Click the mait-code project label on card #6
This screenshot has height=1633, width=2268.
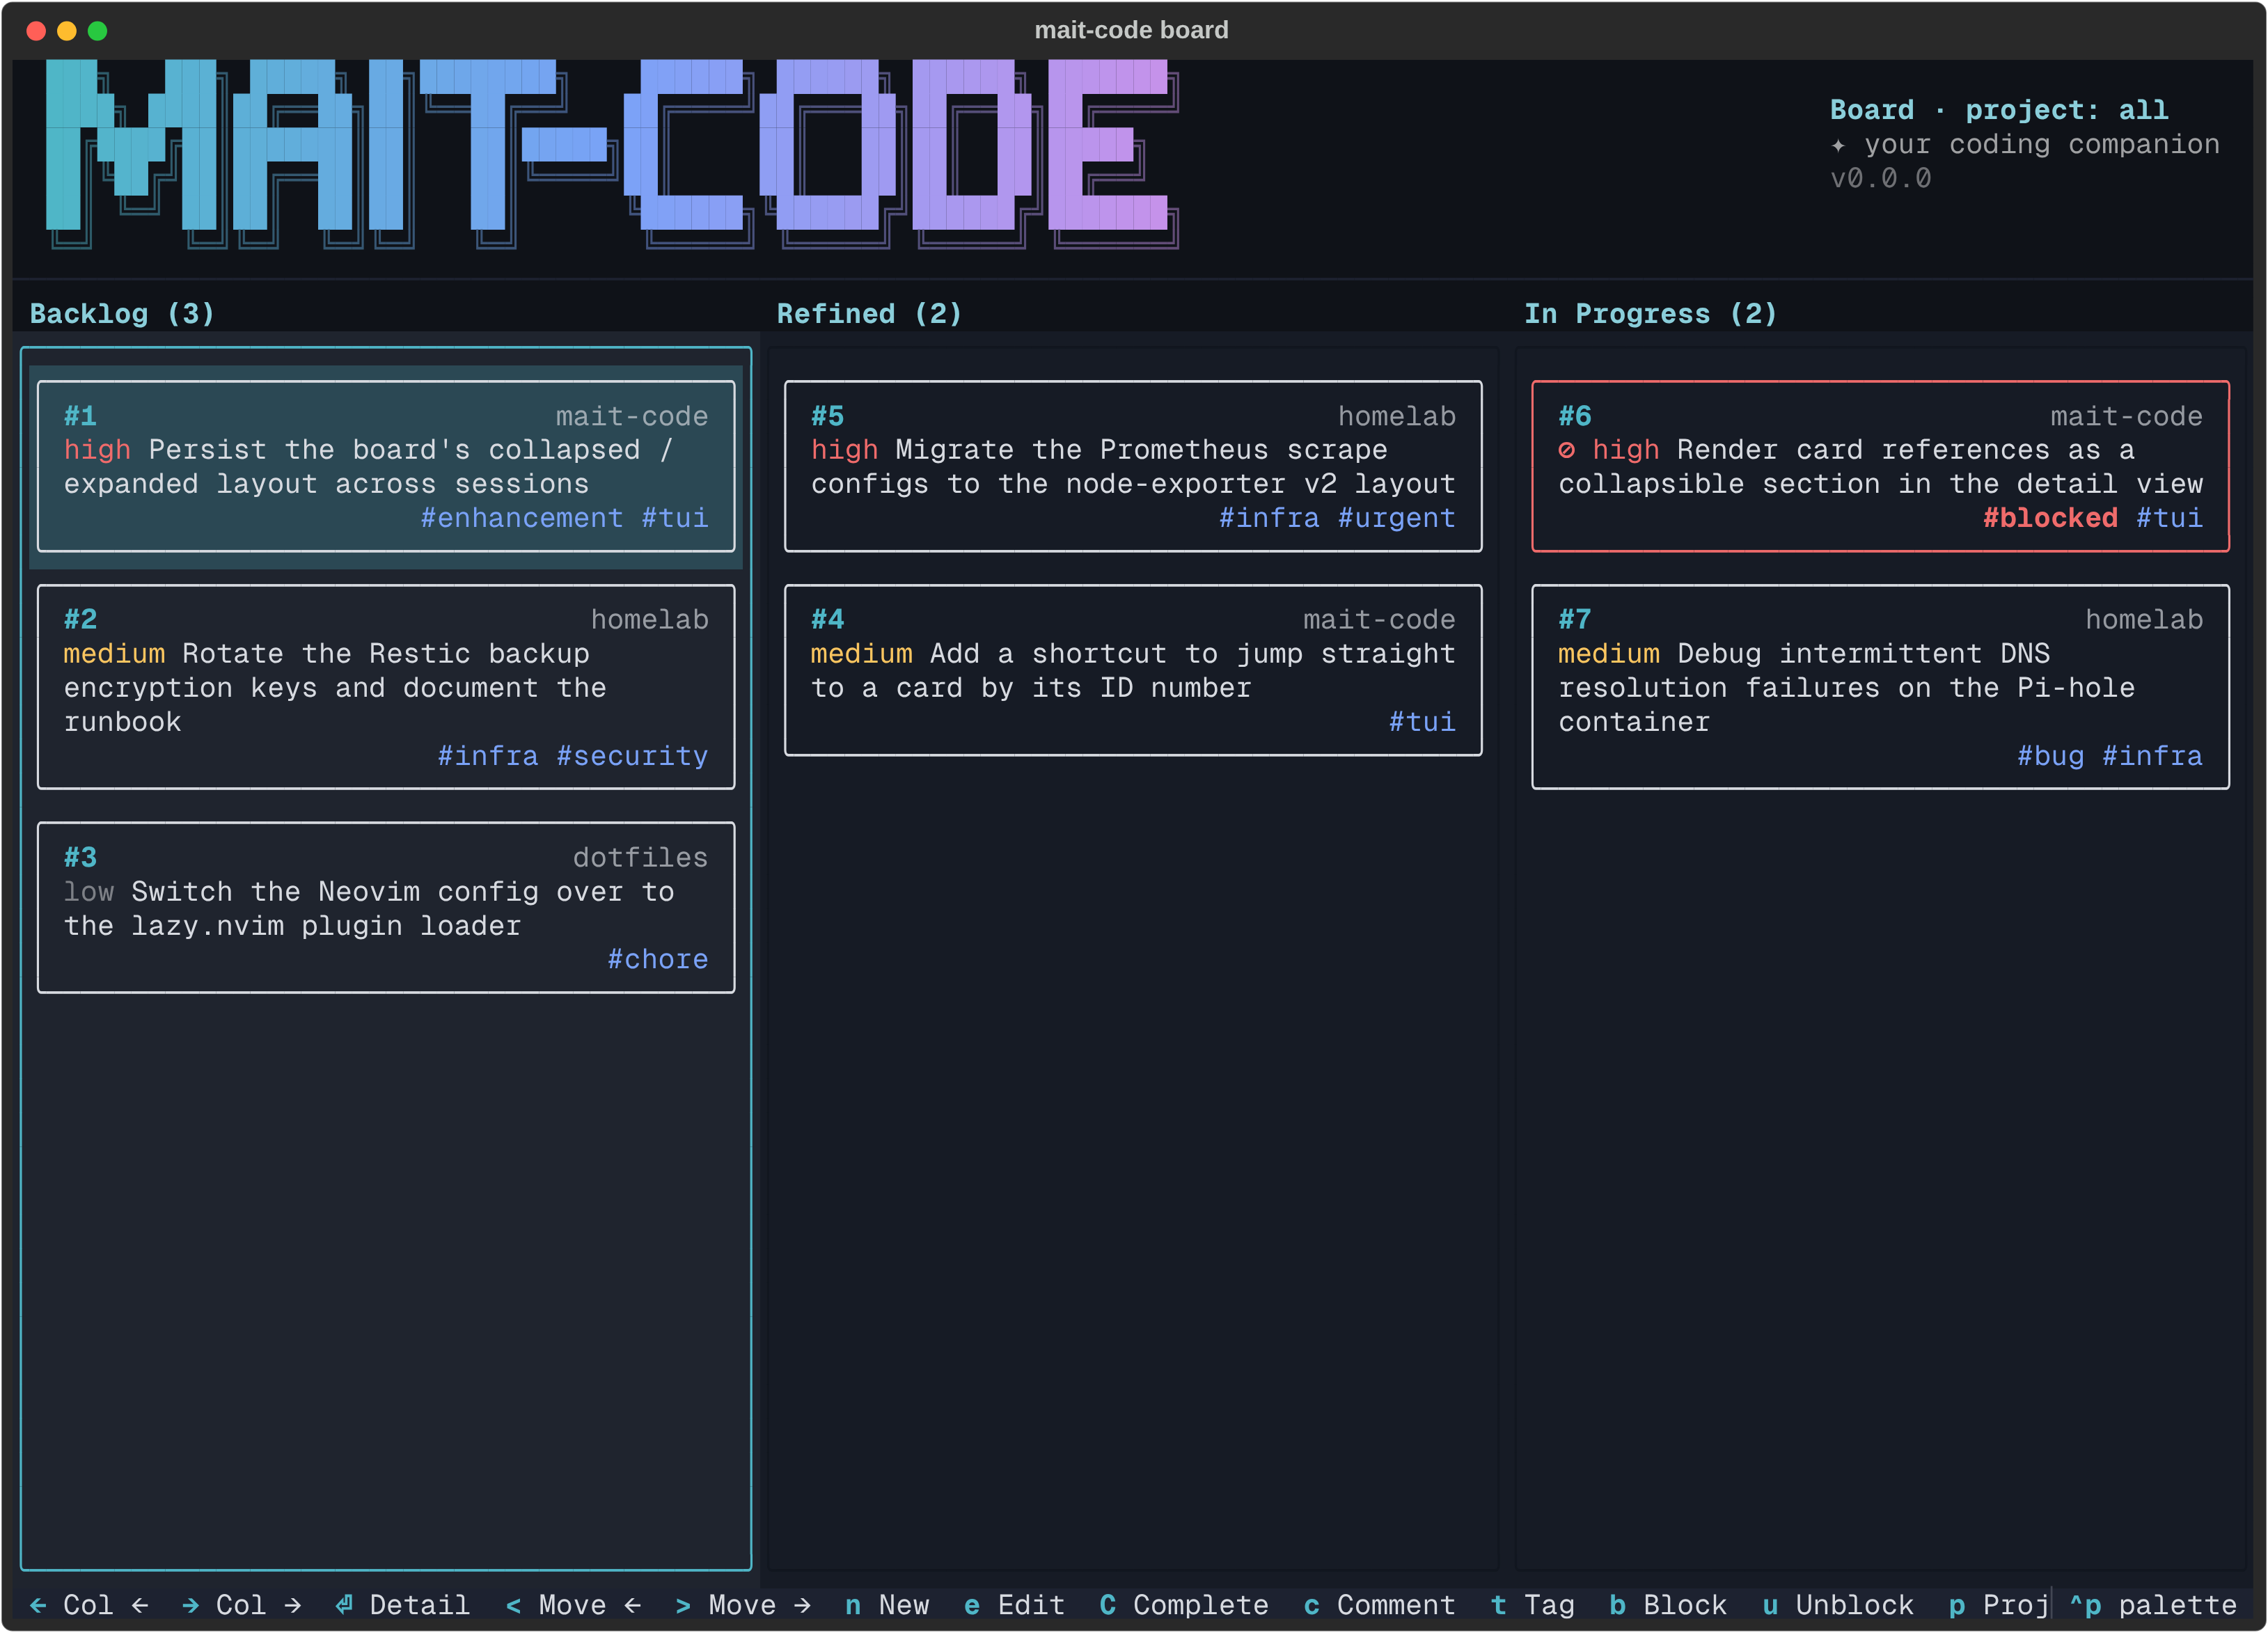pyautogui.click(x=2126, y=416)
